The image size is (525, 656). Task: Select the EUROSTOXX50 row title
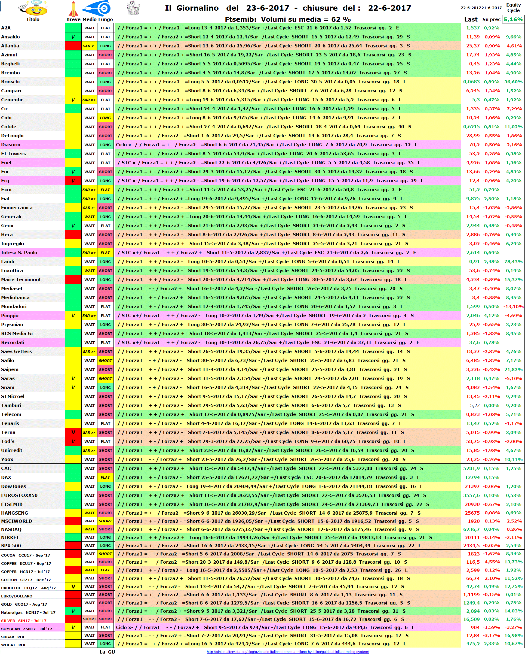[19, 495]
